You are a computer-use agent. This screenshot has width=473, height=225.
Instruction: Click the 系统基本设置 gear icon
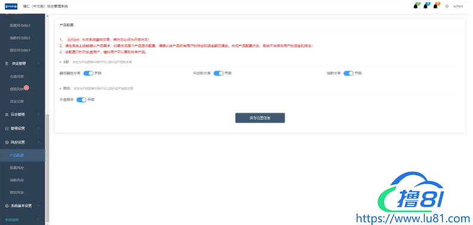[x=7, y=206]
